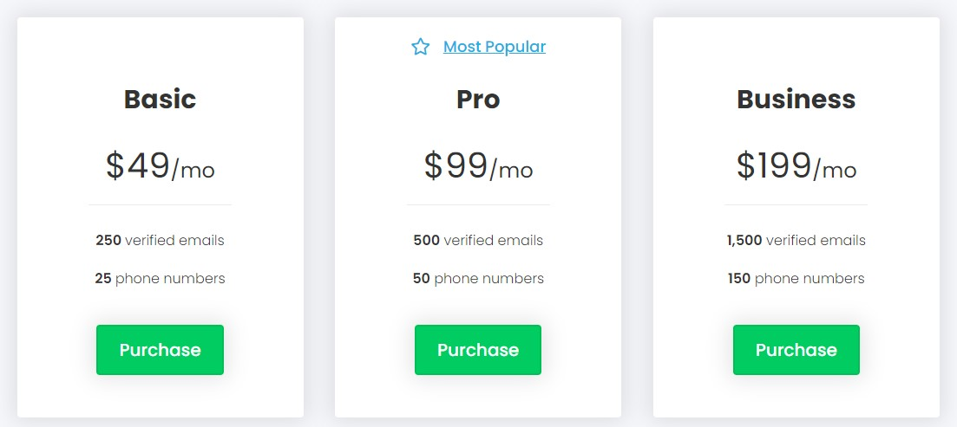This screenshot has width=957, height=427.
Task: Click the 1,500 verified emails text
Action: click(796, 240)
